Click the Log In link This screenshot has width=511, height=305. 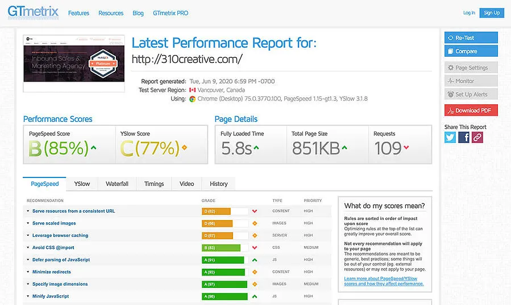coord(469,12)
